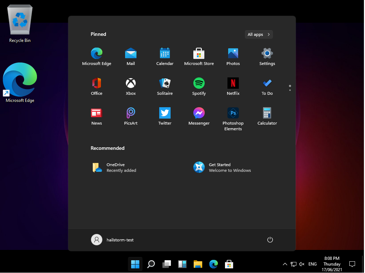The height and width of the screenshot is (273, 365).
Task: Open the To Do app
Action: click(x=267, y=86)
